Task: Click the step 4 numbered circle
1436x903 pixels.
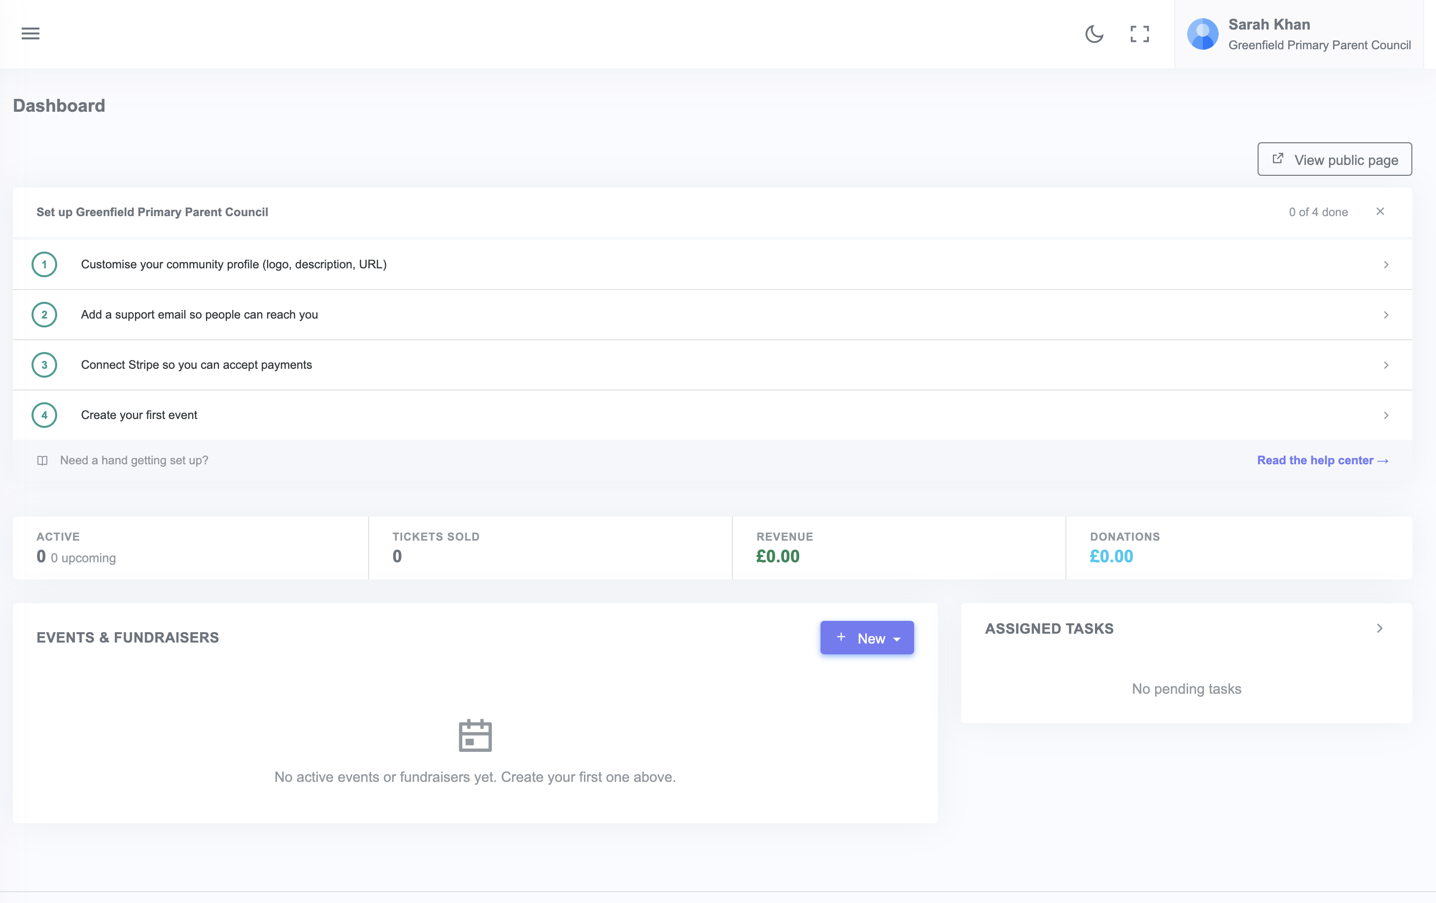Action: coord(44,415)
